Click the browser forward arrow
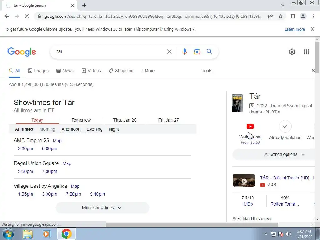 pyautogui.click(x=17, y=16)
